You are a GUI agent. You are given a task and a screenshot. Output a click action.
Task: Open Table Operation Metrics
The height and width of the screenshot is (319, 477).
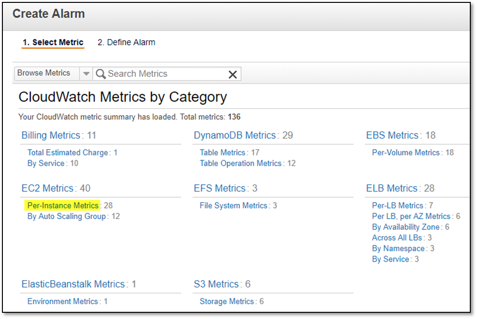(240, 164)
